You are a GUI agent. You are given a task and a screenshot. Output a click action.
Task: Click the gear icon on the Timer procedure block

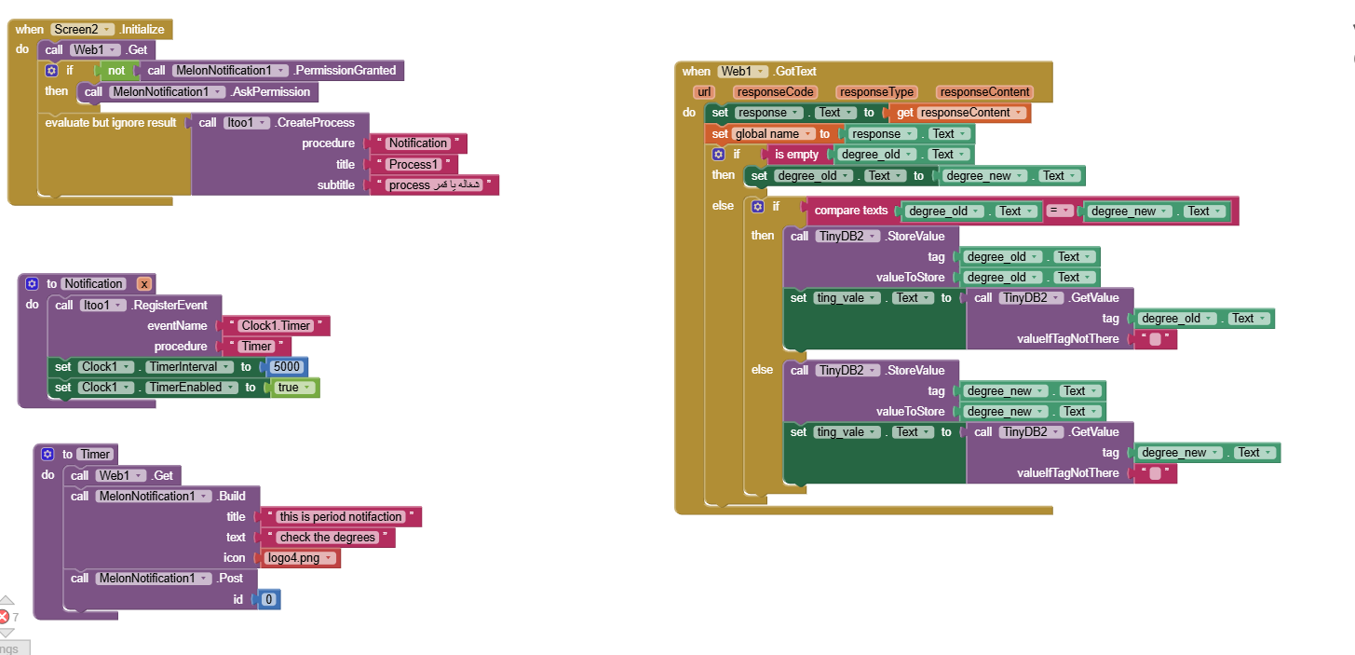(x=47, y=454)
